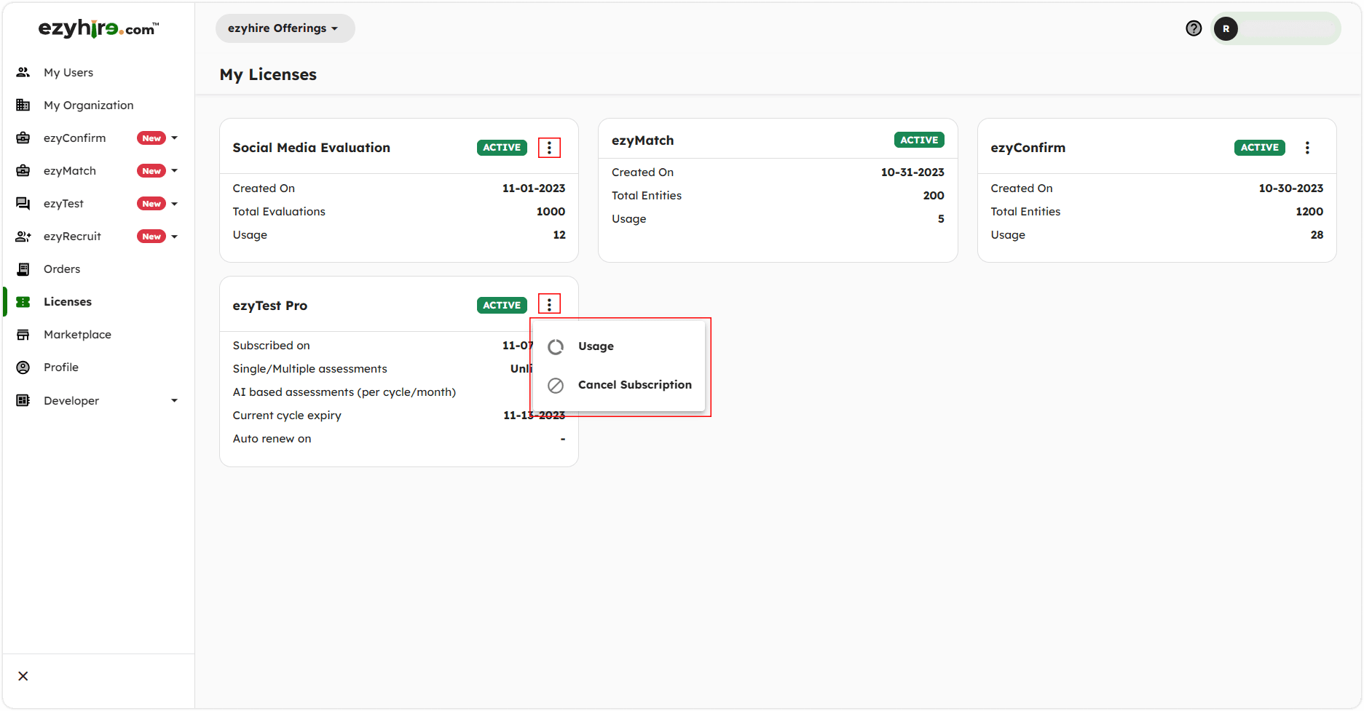Screen dimensions: 1364x711
Task: Click the R user avatar in header
Action: (1226, 28)
